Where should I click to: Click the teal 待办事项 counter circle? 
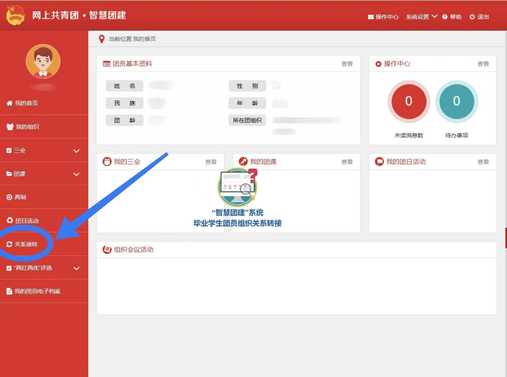click(x=457, y=101)
